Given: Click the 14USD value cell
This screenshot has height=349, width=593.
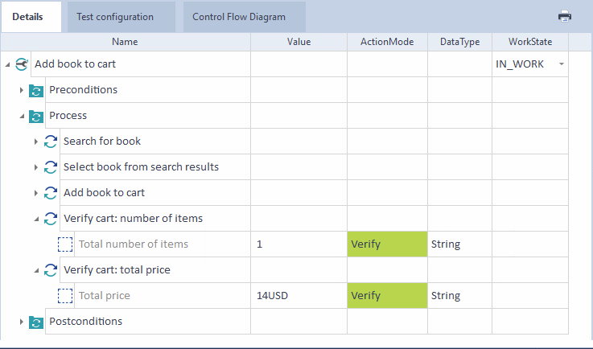Looking at the screenshot, I should (298, 296).
